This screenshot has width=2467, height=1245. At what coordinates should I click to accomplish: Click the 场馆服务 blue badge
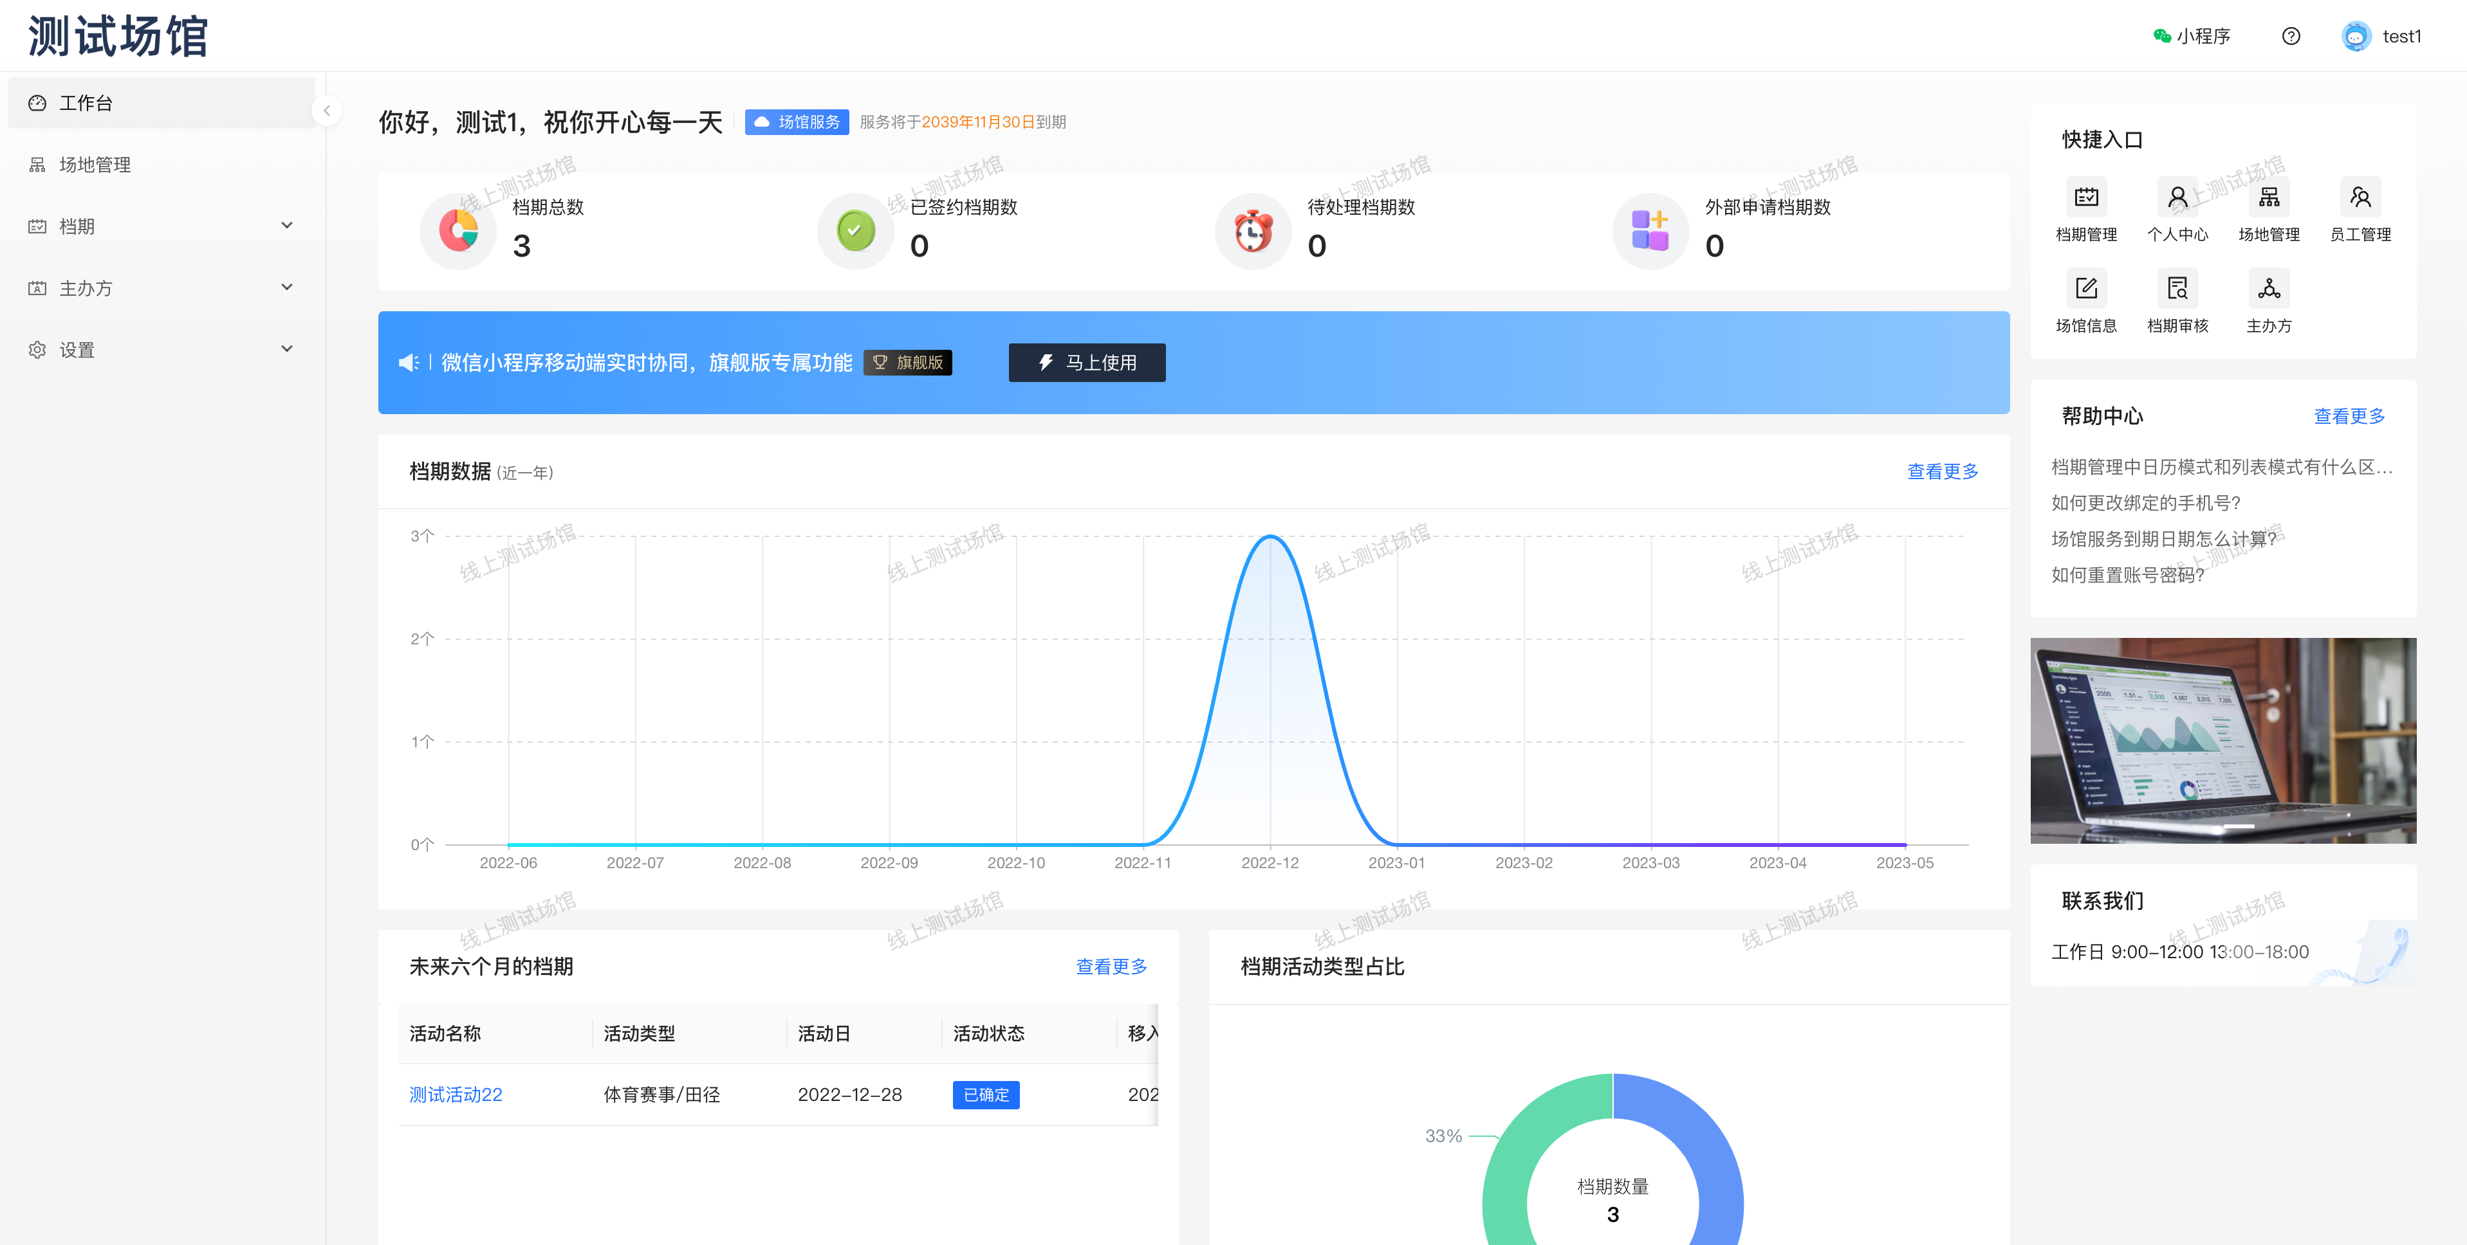point(797,122)
